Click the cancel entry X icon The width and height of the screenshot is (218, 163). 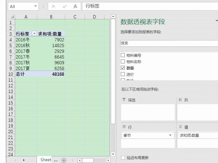pyautogui.click(x=54, y=6)
